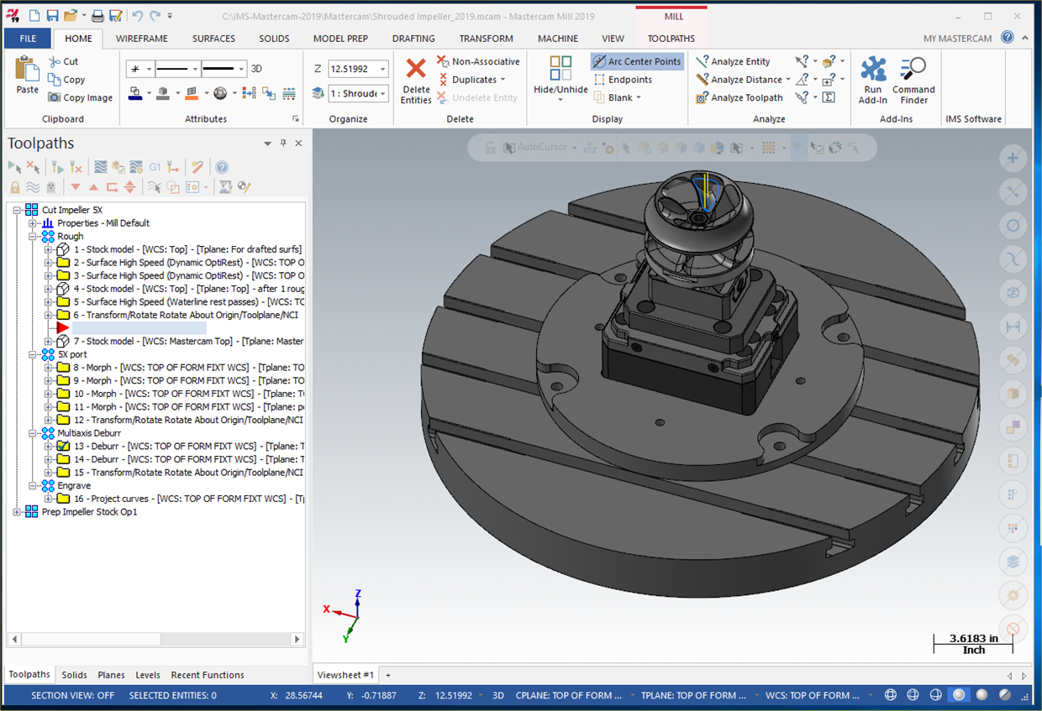1042x711 pixels.
Task: Click the Copy Image camera icon
Action: tap(54, 97)
